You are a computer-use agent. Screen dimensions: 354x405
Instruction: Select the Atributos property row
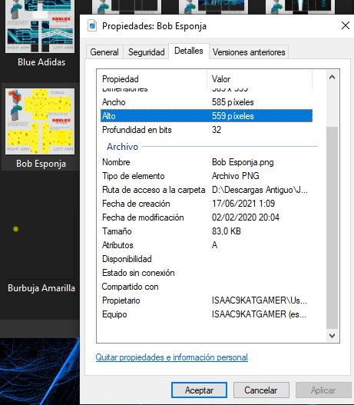coord(207,245)
